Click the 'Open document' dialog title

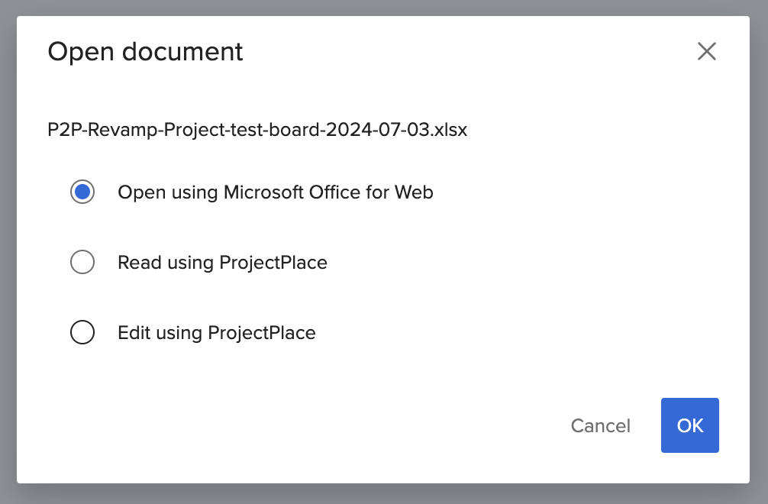click(x=145, y=52)
